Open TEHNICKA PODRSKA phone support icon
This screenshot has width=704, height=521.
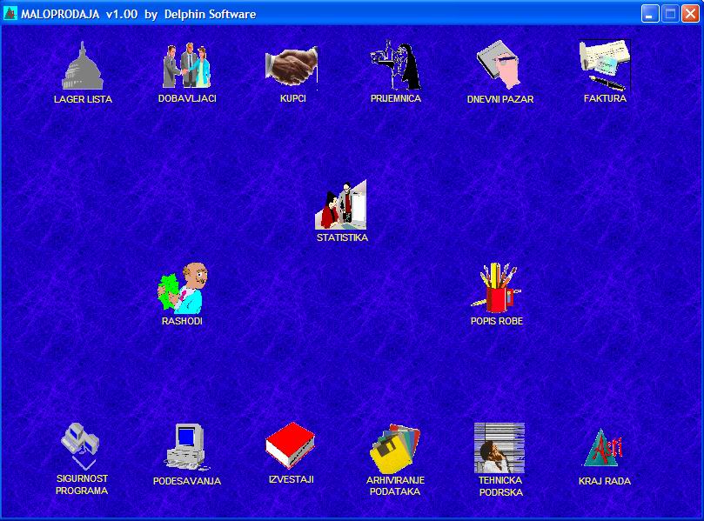(x=500, y=448)
